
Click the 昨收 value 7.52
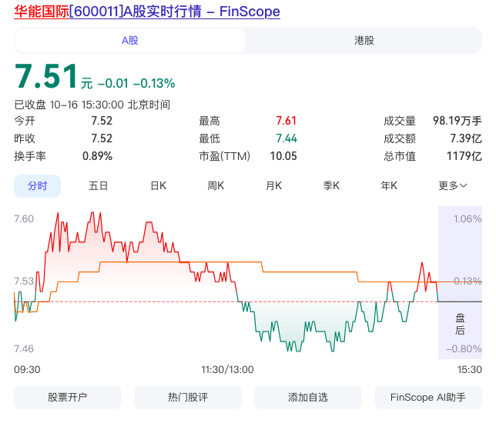click(x=102, y=138)
